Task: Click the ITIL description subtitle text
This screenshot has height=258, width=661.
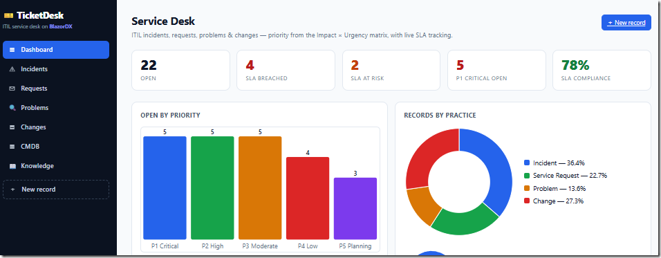Action: coord(292,35)
